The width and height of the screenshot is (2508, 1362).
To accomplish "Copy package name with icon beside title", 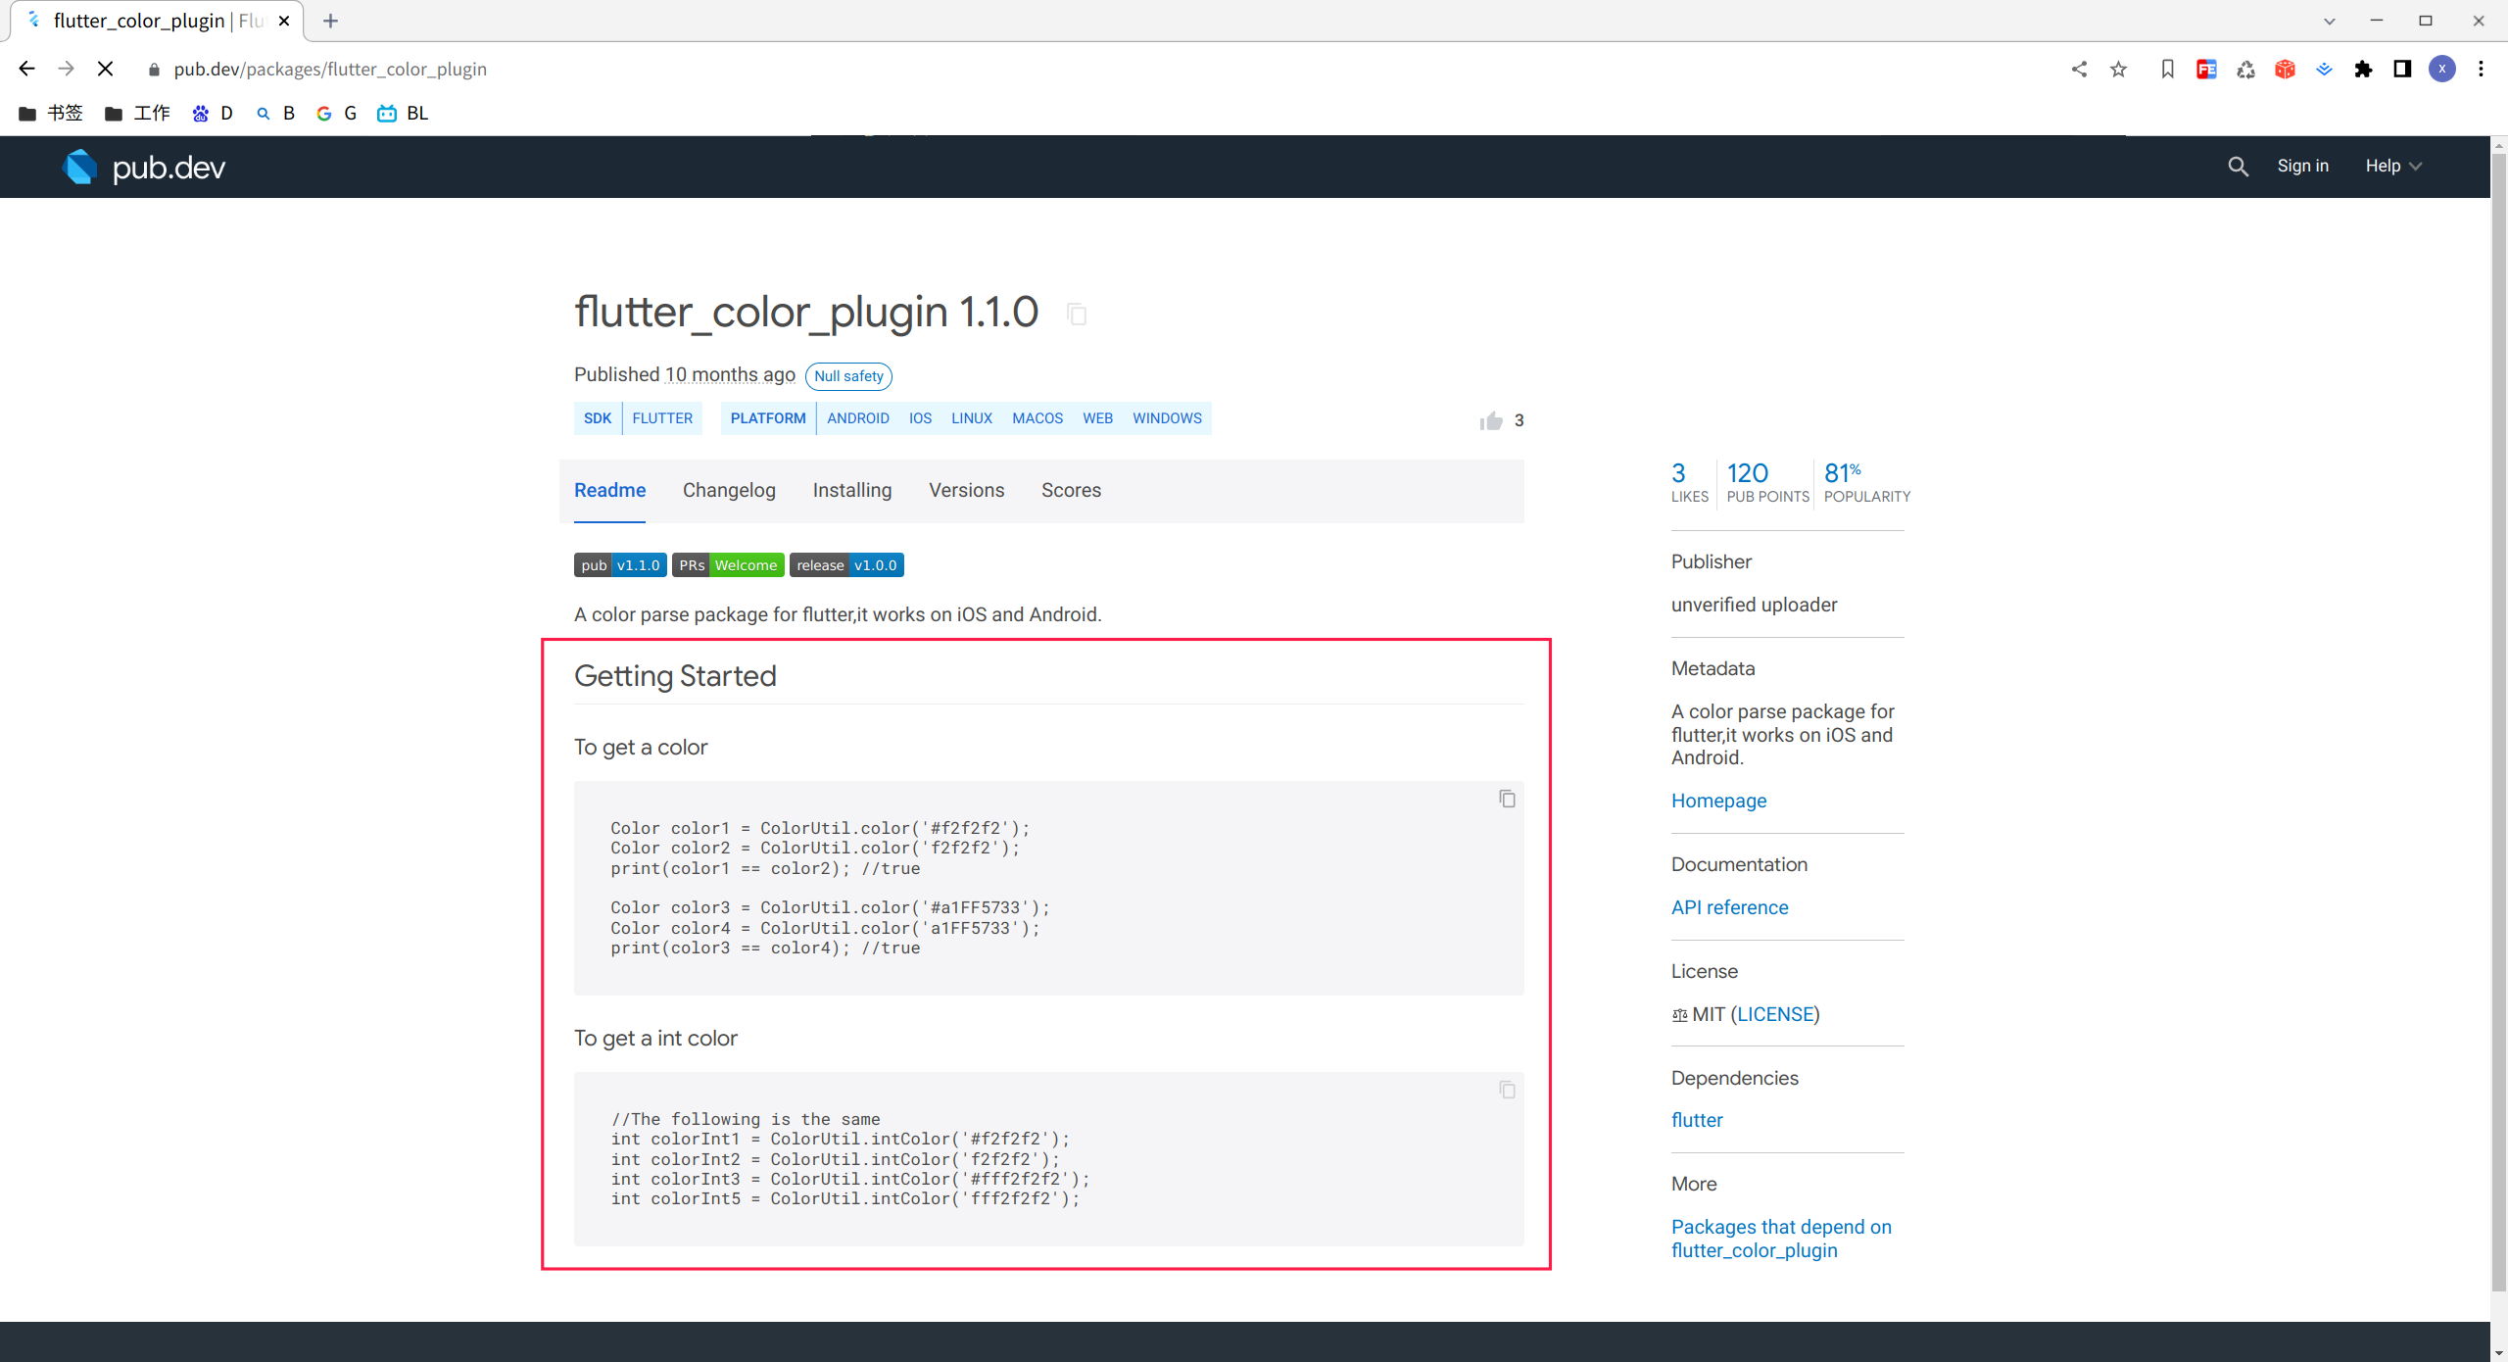I will [x=1077, y=315].
